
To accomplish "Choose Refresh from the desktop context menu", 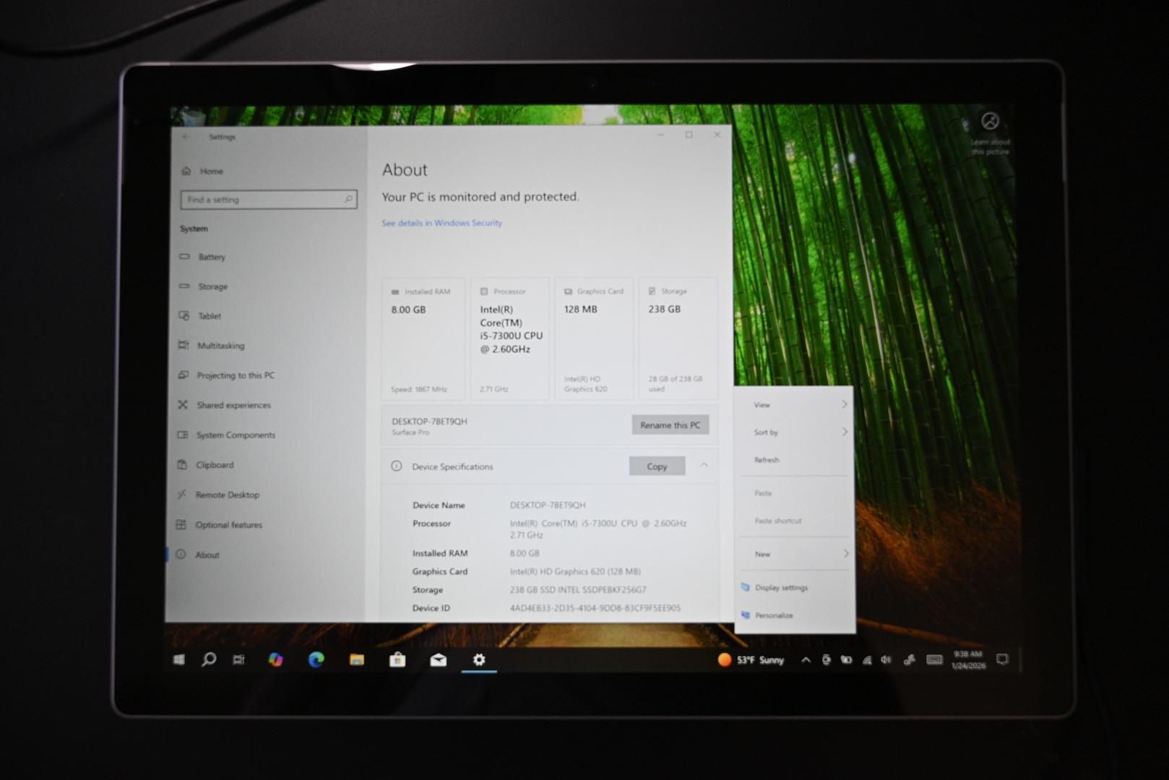I will (x=767, y=460).
